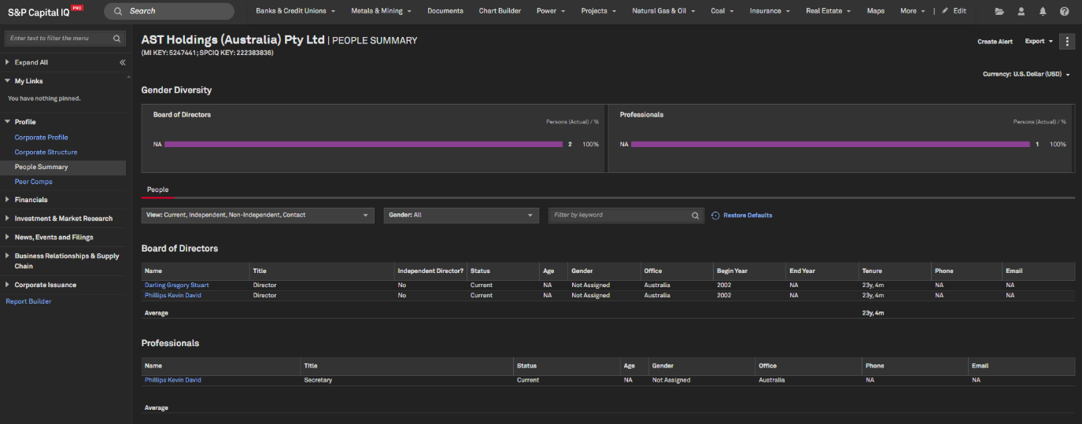Expand Investment & Market Research section
The image size is (1082, 424).
pos(7,219)
